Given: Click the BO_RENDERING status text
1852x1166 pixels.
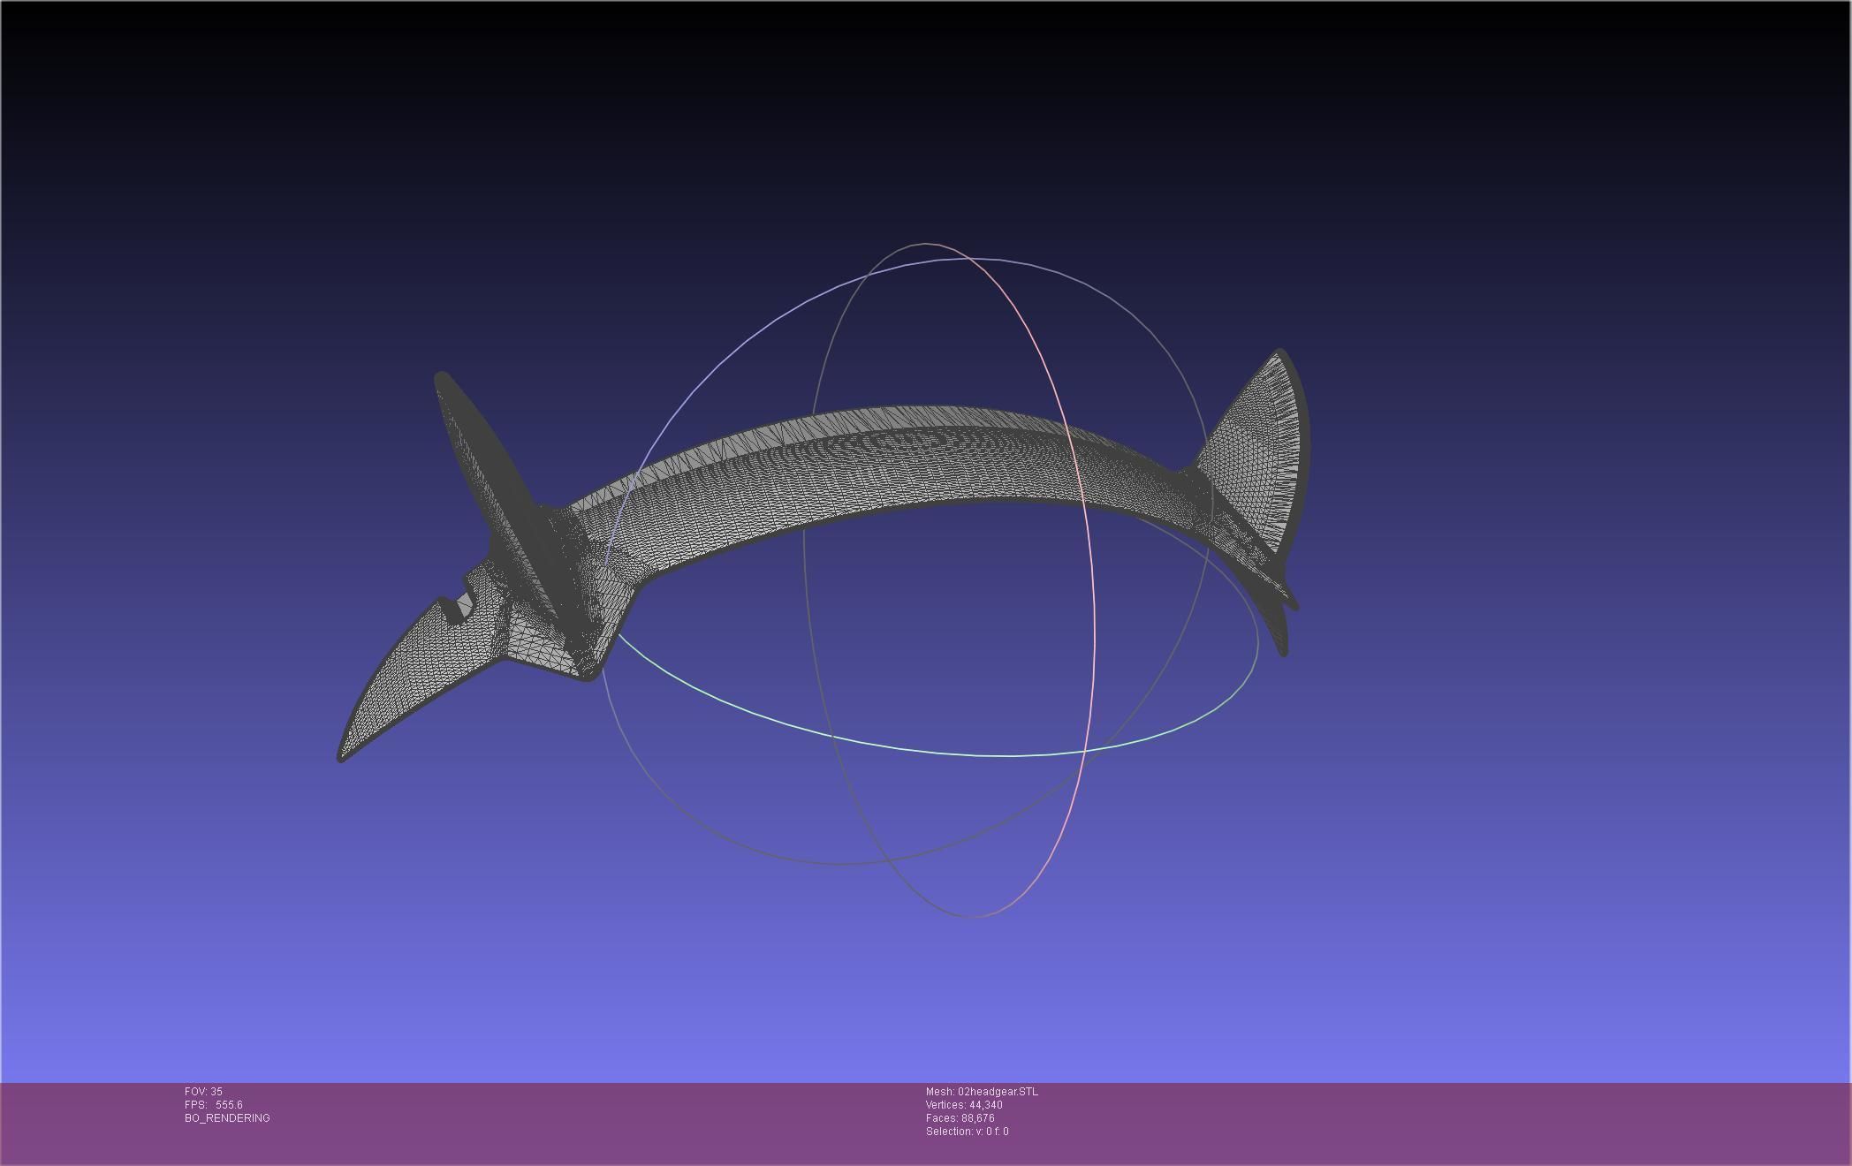Looking at the screenshot, I should pyautogui.click(x=227, y=1118).
